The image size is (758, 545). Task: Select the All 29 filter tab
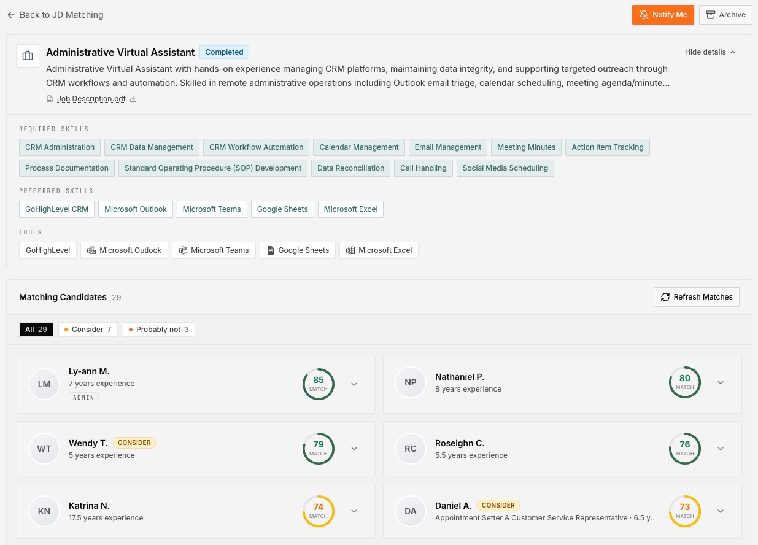36,330
